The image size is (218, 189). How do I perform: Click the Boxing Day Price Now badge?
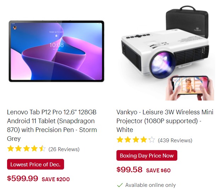tap(147, 155)
